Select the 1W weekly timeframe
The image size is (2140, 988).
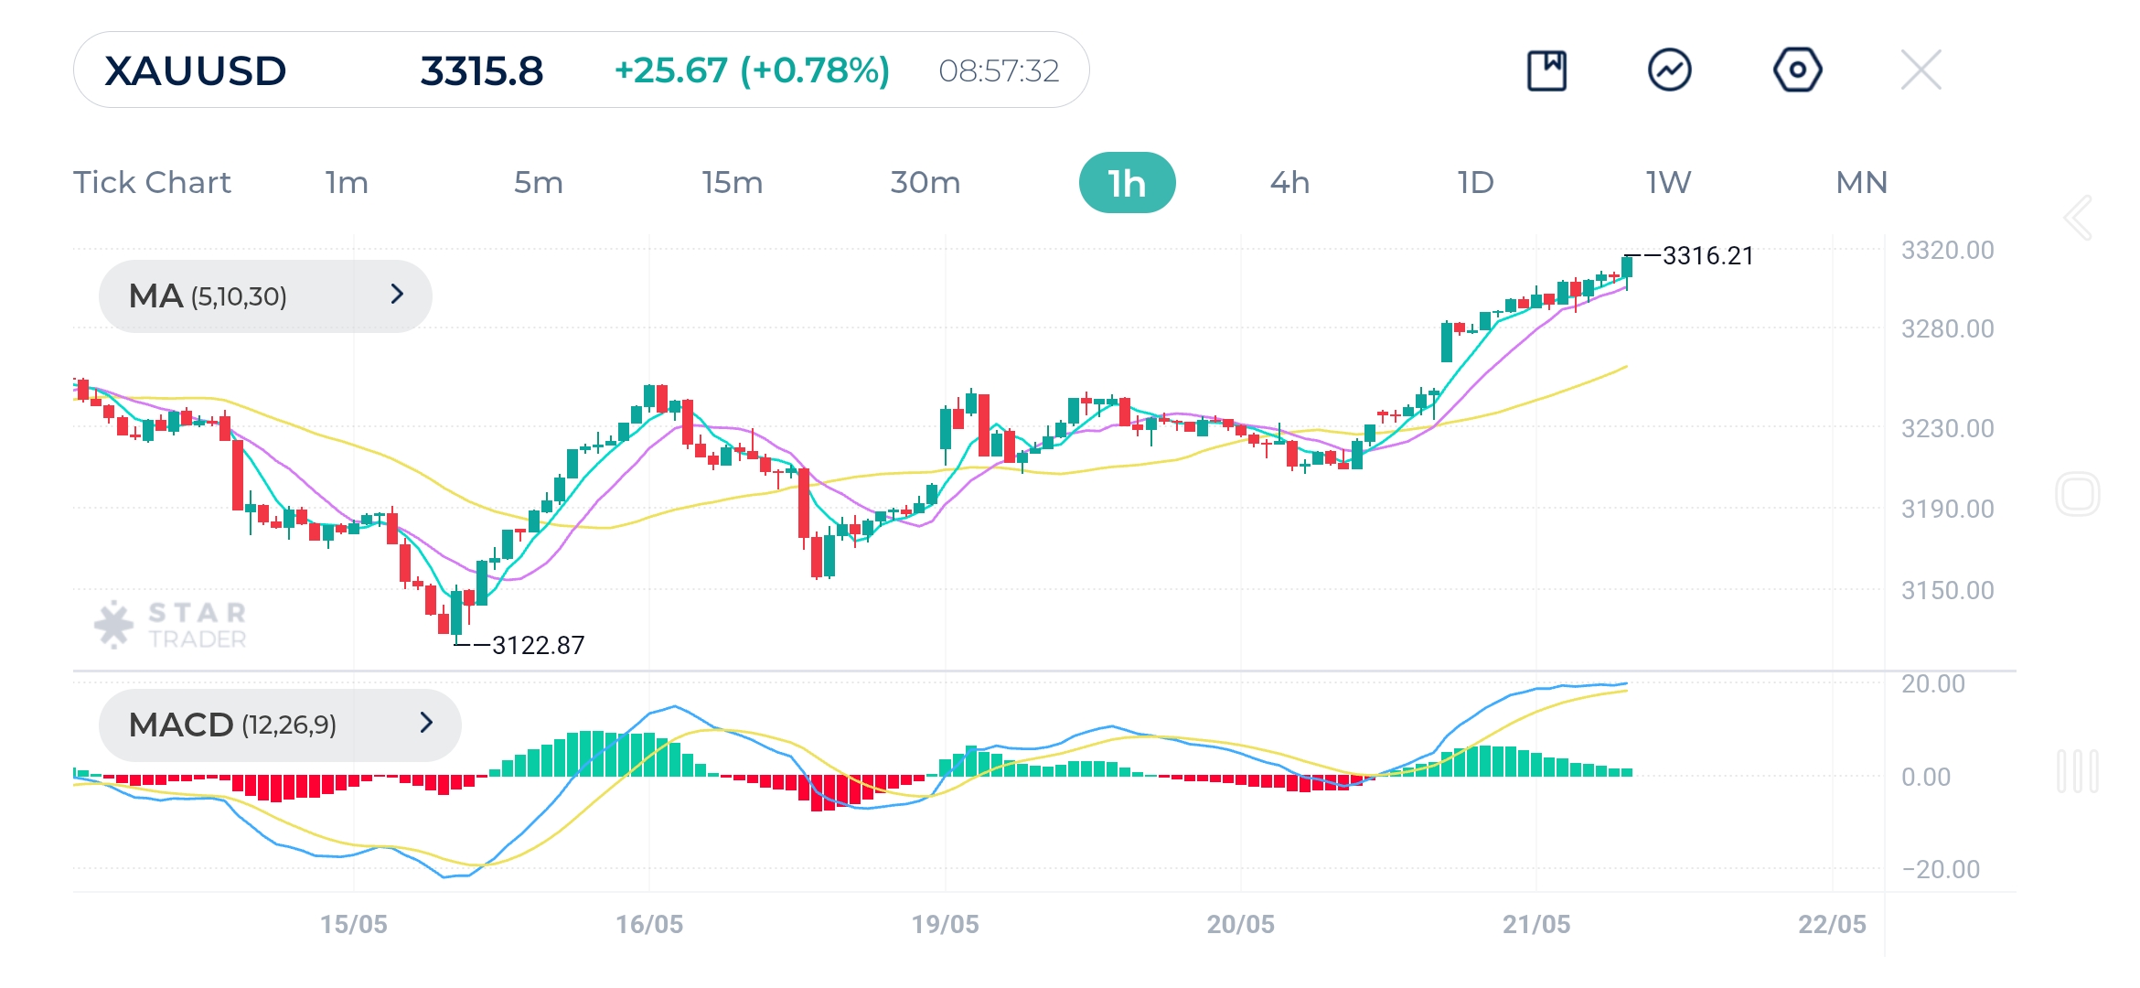tap(1666, 182)
